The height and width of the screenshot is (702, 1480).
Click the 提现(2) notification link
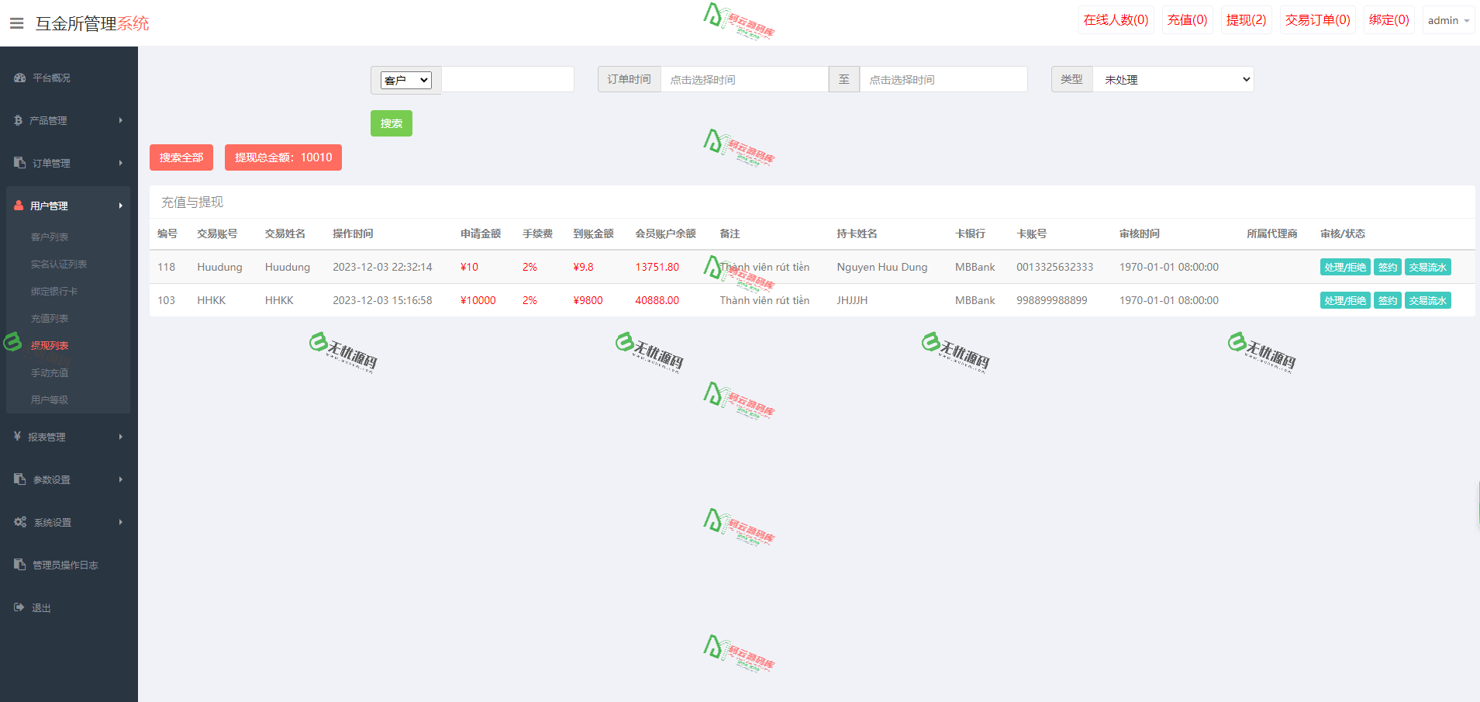tap(1246, 20)
